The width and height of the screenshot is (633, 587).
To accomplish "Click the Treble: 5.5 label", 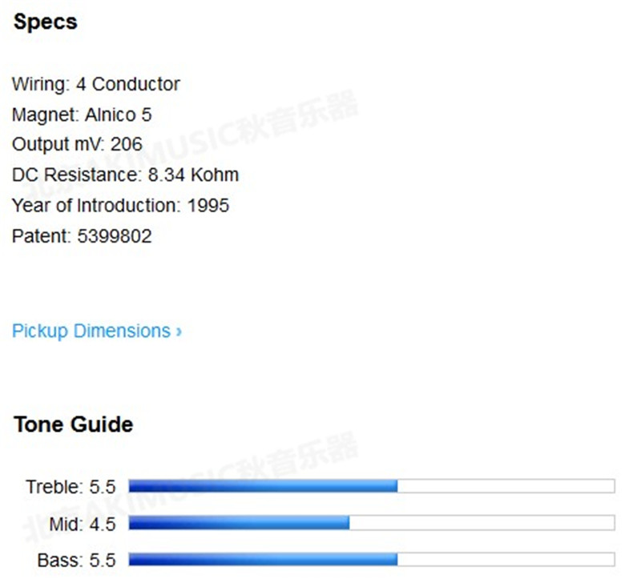I will (71, 486).
